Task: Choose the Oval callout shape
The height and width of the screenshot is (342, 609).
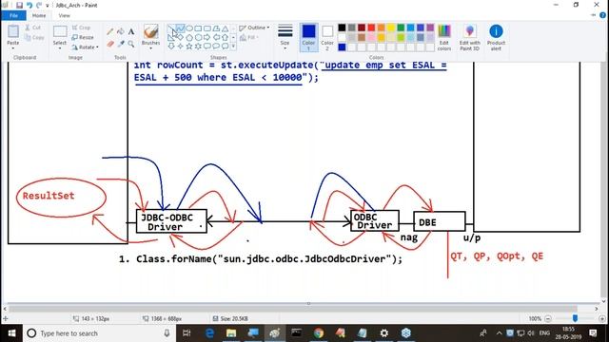Action: 216,47
